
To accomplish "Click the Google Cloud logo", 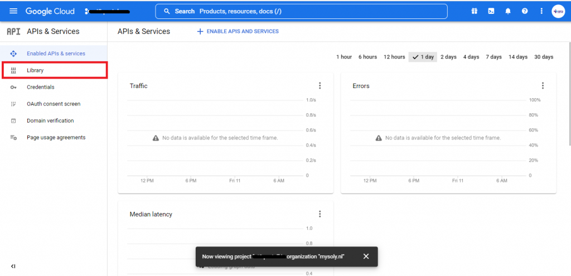I will 50,11.
